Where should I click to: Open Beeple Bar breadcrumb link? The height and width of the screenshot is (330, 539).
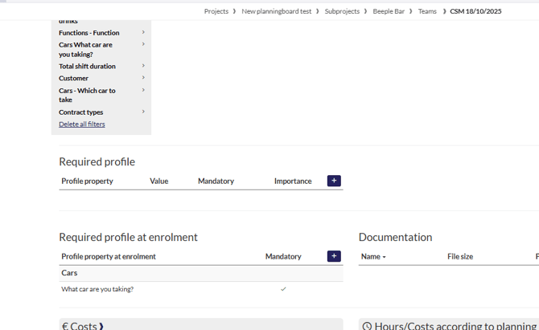(389, 11)
